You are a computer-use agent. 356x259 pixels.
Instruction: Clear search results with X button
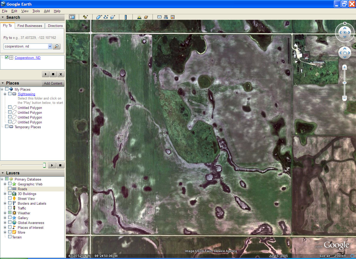(61, 74)
